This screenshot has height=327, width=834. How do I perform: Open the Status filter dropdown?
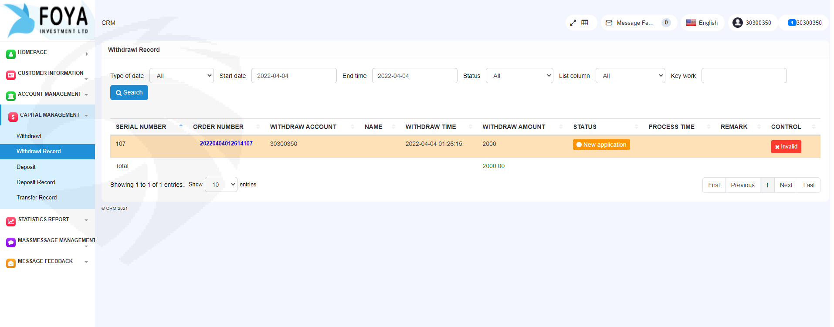519,76
